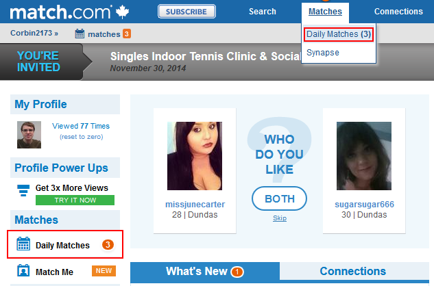The width and height of the screenshot is (434, 286).
Task: Click the Match Me person icon
Action: (x=23, y=270)
